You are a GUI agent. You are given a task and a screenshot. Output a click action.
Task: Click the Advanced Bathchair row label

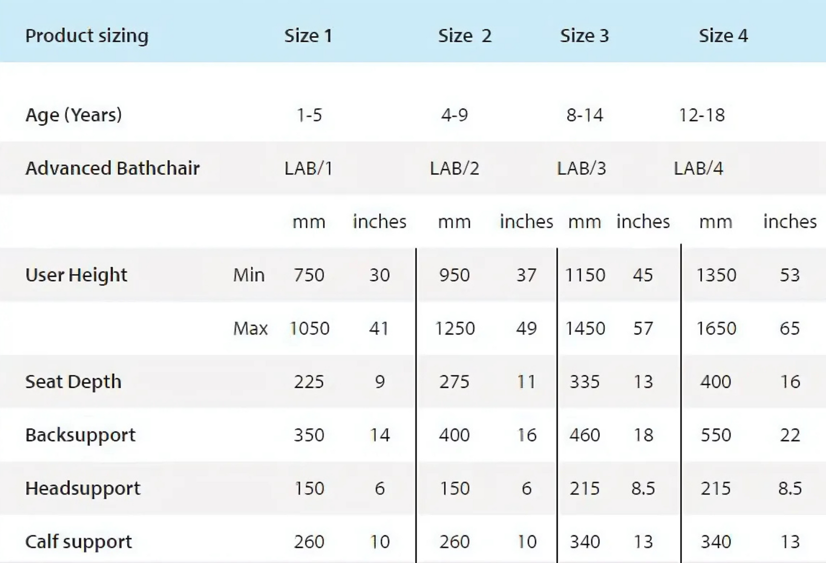click(x=112, y=168)
